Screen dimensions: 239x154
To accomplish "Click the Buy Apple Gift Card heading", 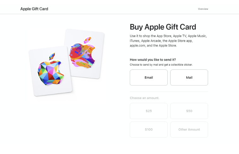I will click(x=163, y=27).
